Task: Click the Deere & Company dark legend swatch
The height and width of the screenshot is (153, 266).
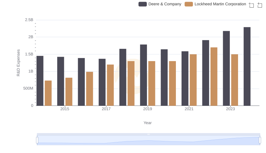Action: pos(143,4)
